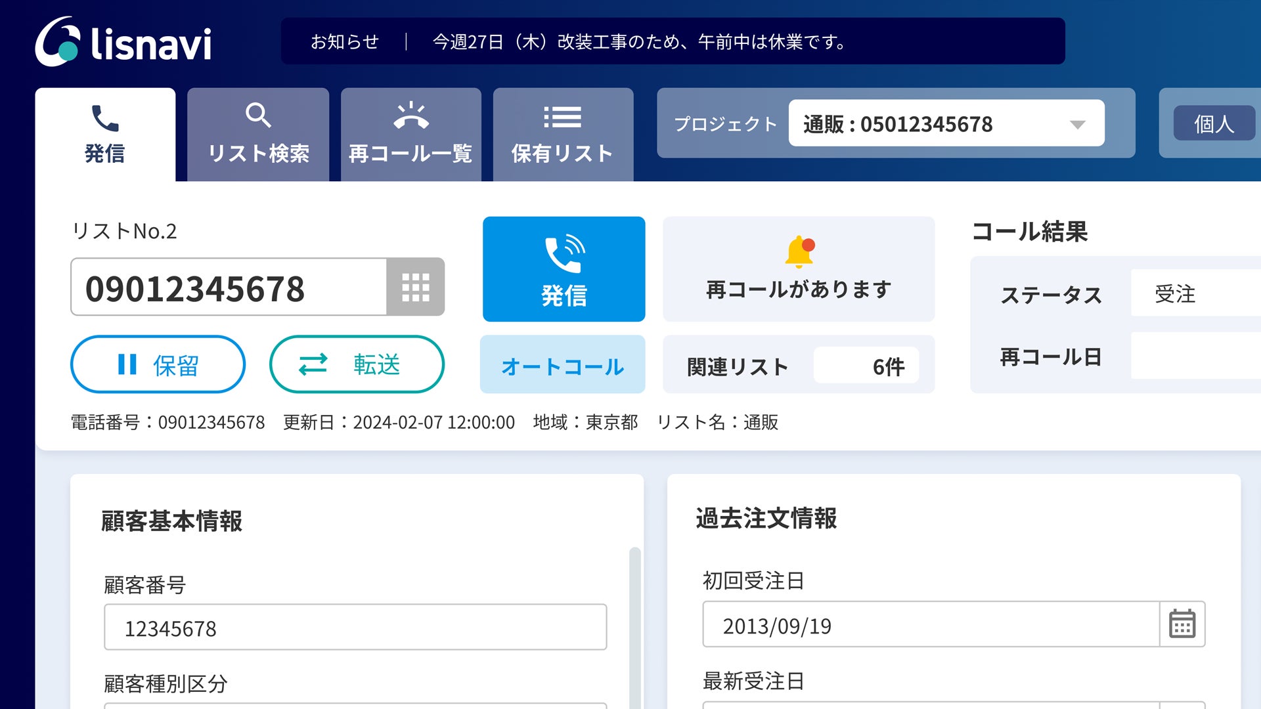Open the 関連リスト 6件 button

pyautogui.click(x=799, y=365)
